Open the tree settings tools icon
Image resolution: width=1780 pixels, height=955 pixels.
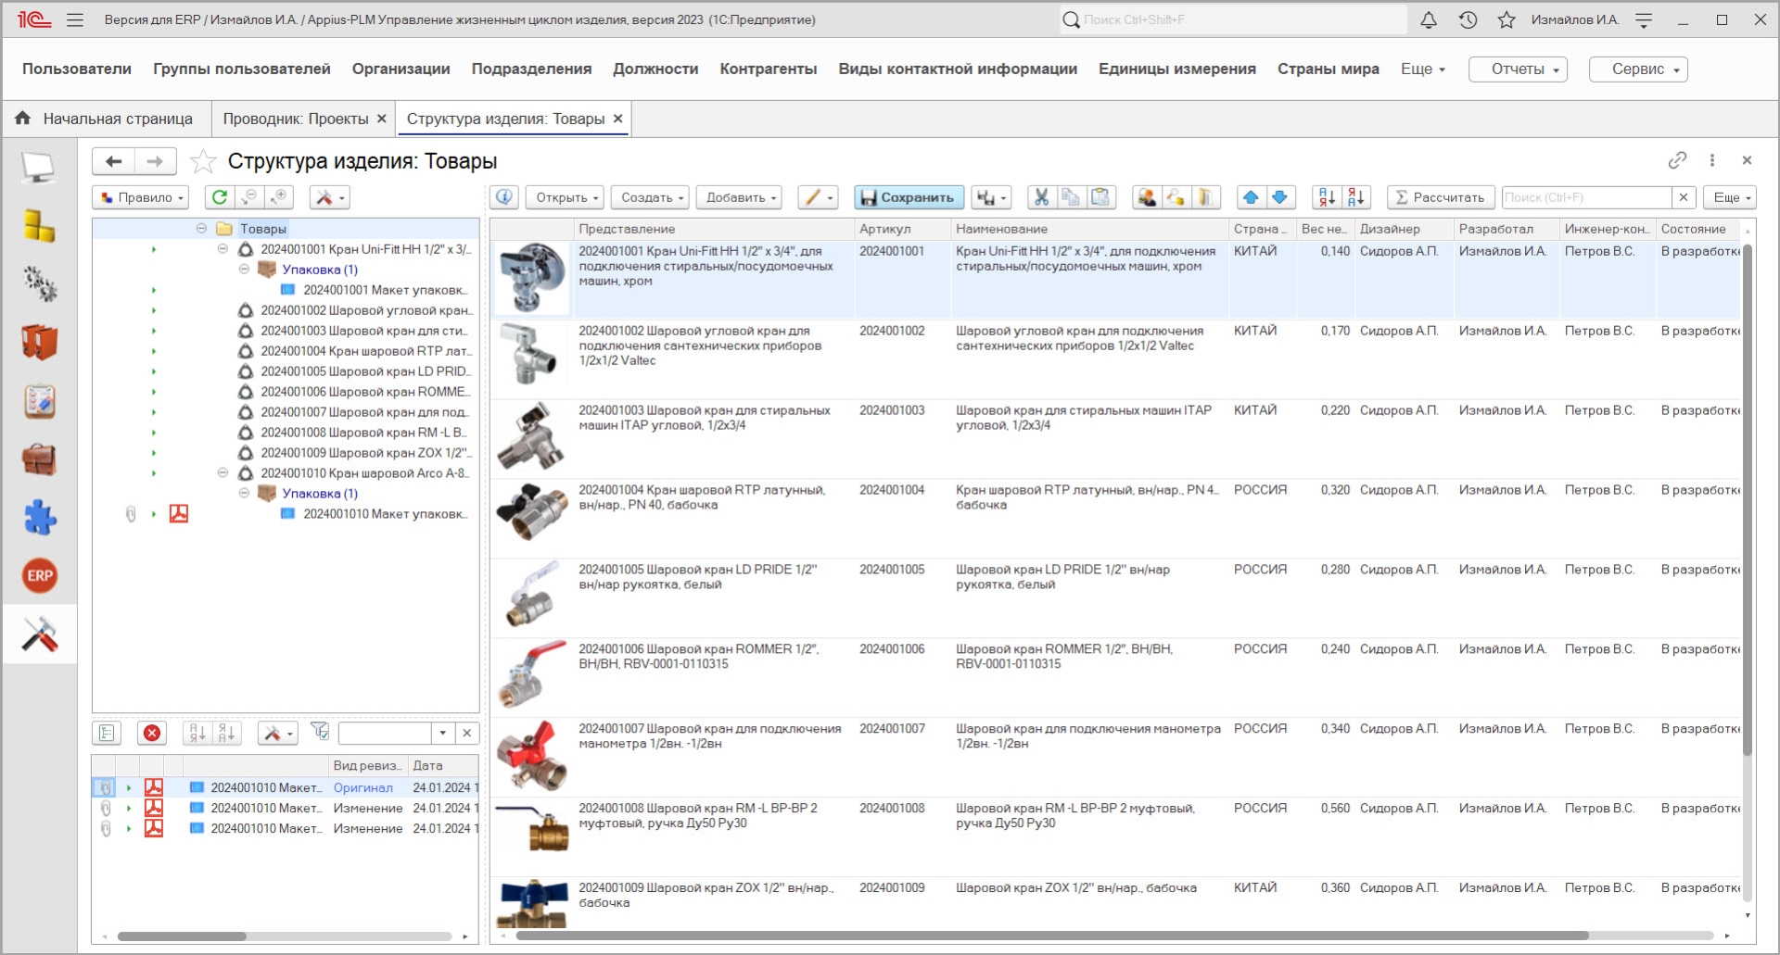[329, 197]
